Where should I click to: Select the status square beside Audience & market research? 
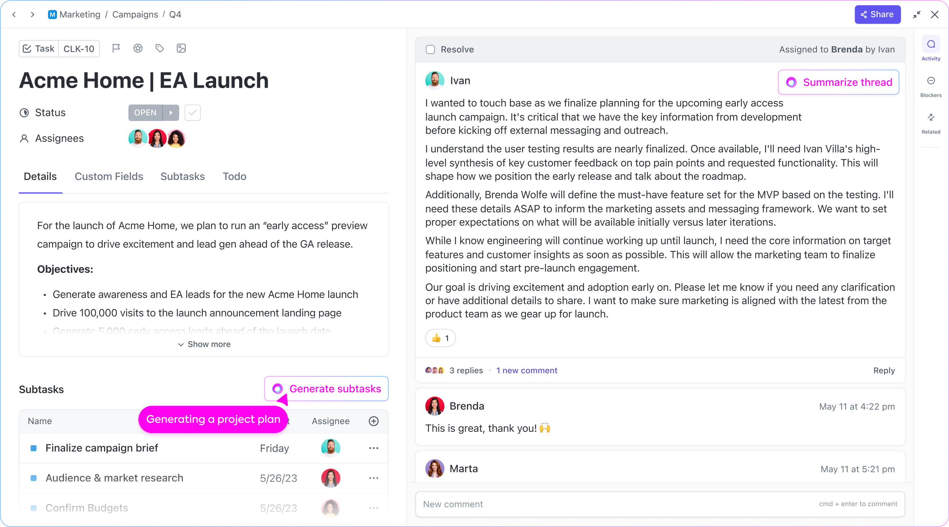pyautogui.click(x=34, y=478)
